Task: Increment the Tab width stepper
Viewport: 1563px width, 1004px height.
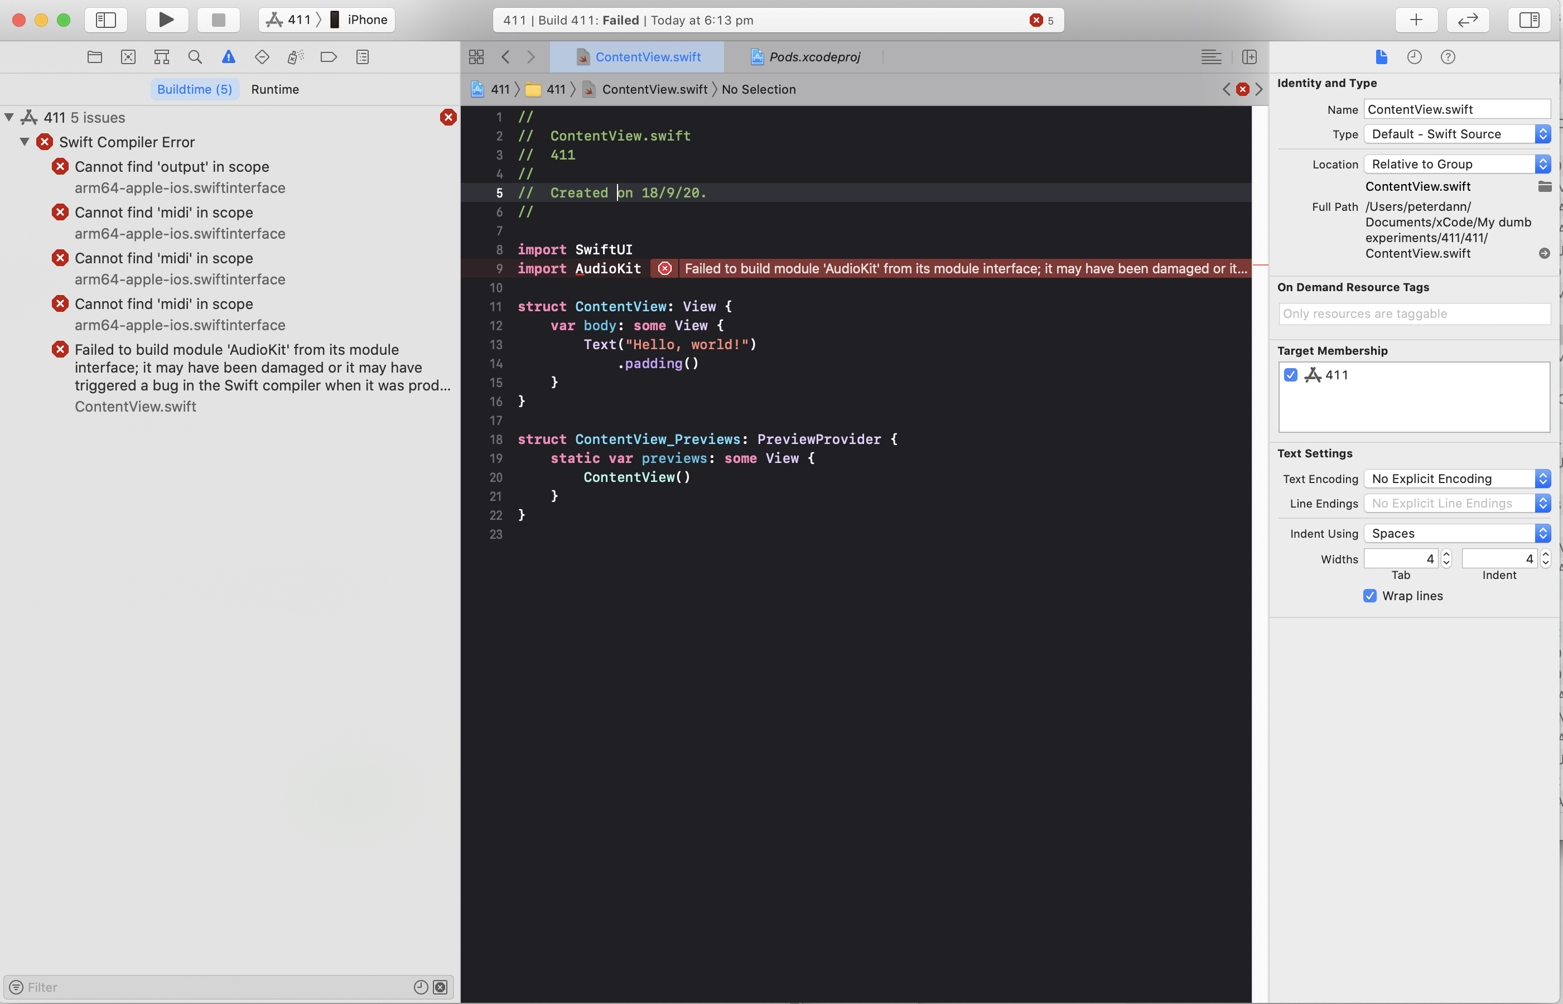Action: (1446, 554)
